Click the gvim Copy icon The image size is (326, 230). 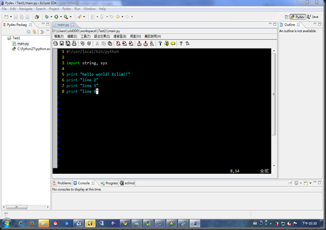pyautogui.click(x=104, y=43)
